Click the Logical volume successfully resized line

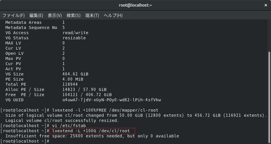tap(62, 120)
